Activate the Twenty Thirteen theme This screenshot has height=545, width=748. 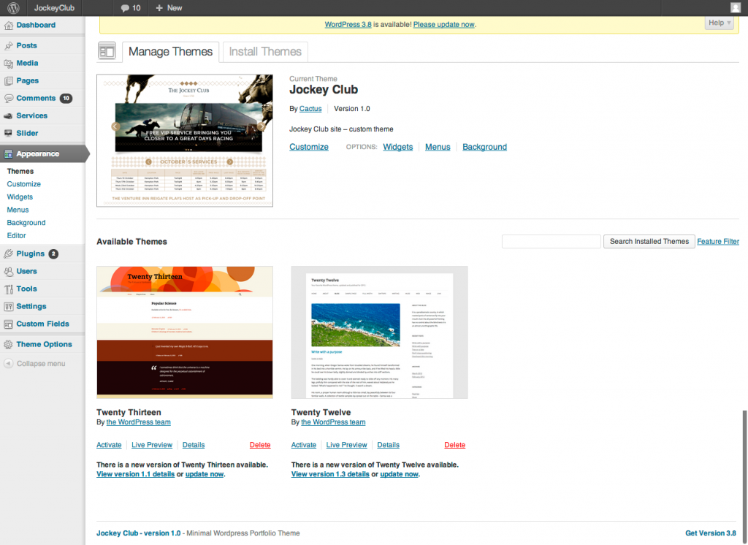pos(109,445)
